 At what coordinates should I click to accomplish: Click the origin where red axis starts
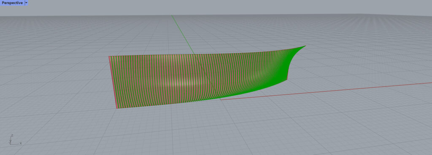coord(221,99)
